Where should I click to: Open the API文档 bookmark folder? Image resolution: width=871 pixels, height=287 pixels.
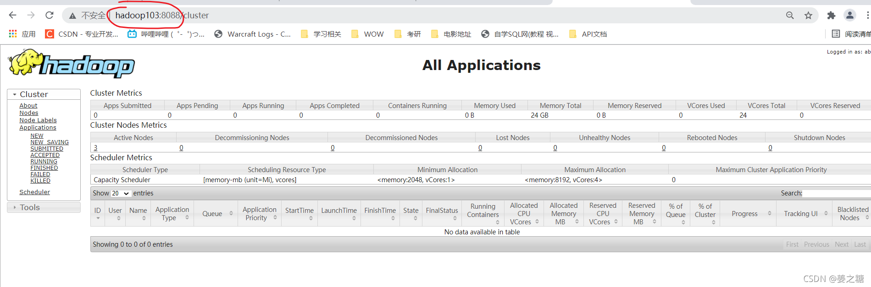[x=588, y=34]
